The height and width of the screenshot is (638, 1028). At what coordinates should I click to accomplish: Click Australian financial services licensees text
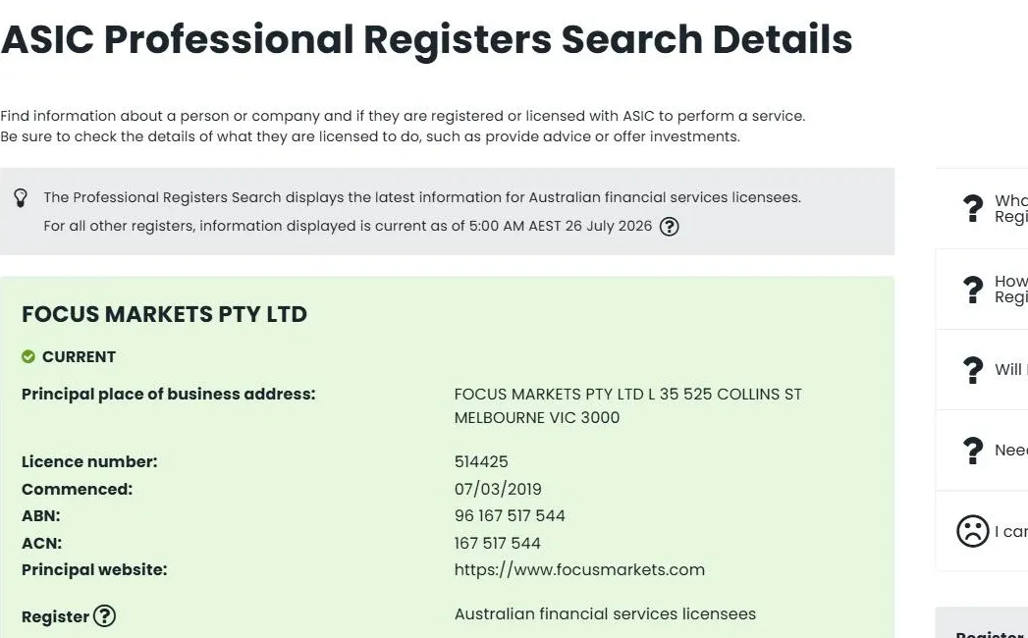[605, 614]
